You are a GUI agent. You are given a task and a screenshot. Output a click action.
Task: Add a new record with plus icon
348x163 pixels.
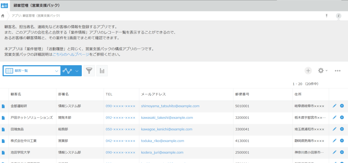tap(308, 70)
